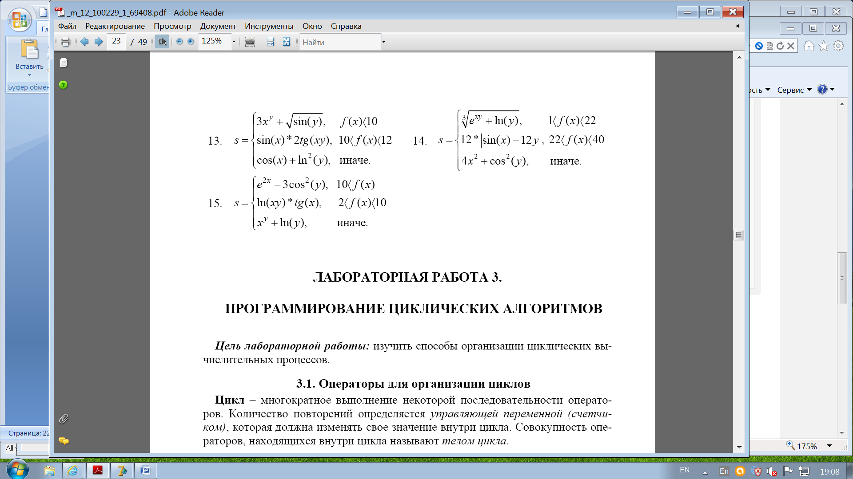Click the Найти search field
Image resolution: width=853 pixels, height=479 pixels.
(x=340, y=42)
